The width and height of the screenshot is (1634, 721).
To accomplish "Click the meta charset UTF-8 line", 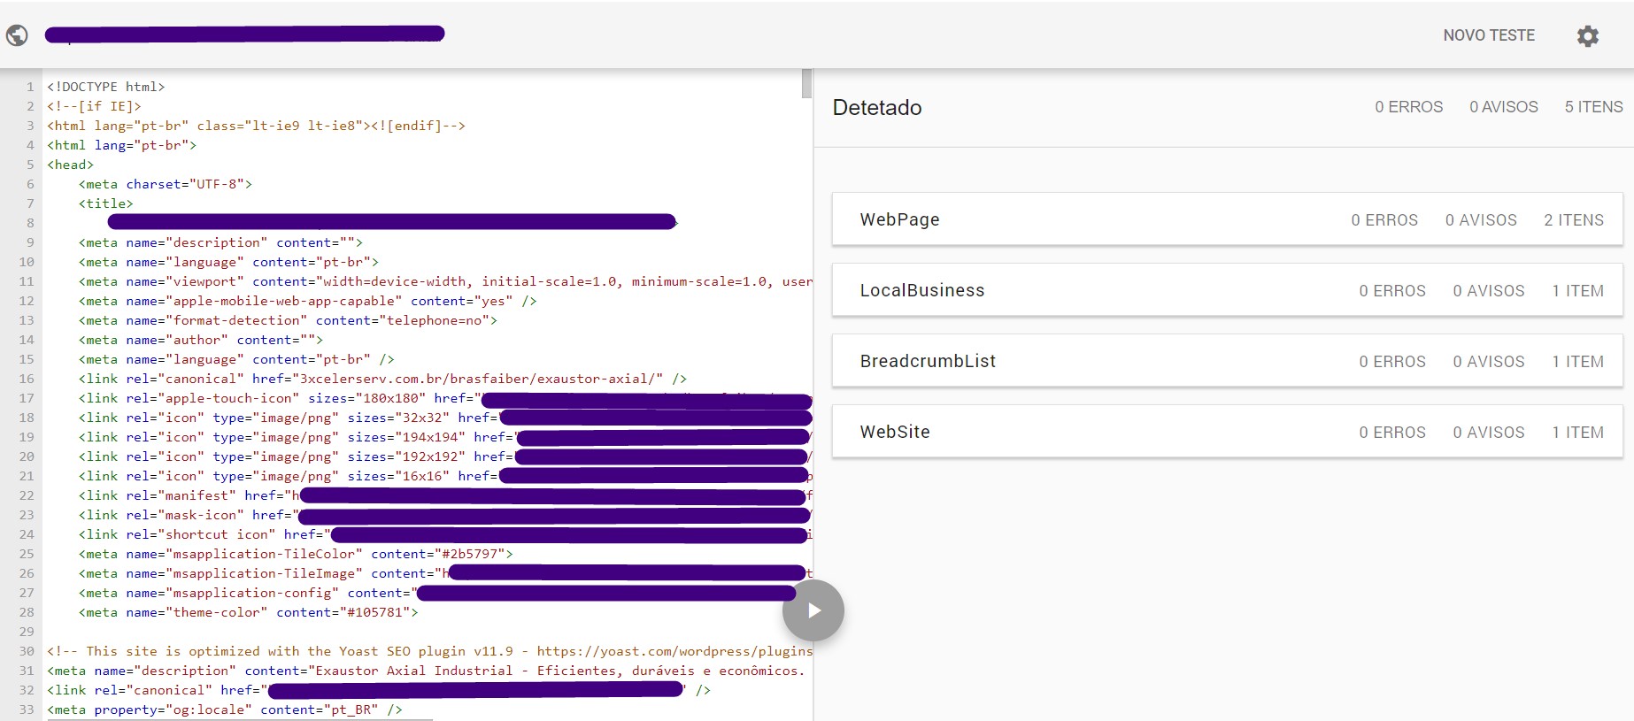I will (166, 184).
